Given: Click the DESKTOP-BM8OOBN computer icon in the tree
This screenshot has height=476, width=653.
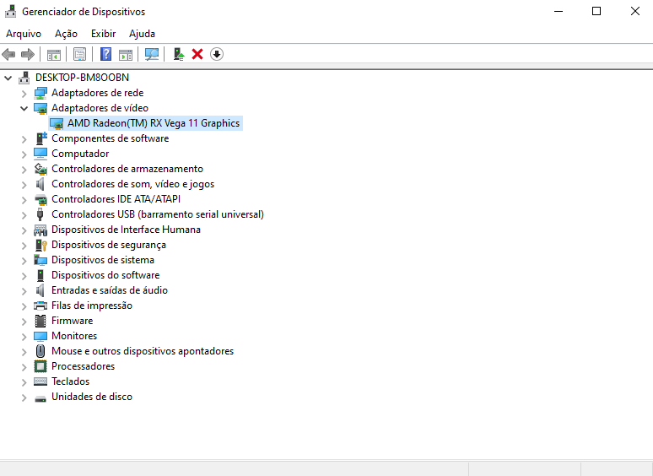Looking at the screenshot, I should 24,78.
